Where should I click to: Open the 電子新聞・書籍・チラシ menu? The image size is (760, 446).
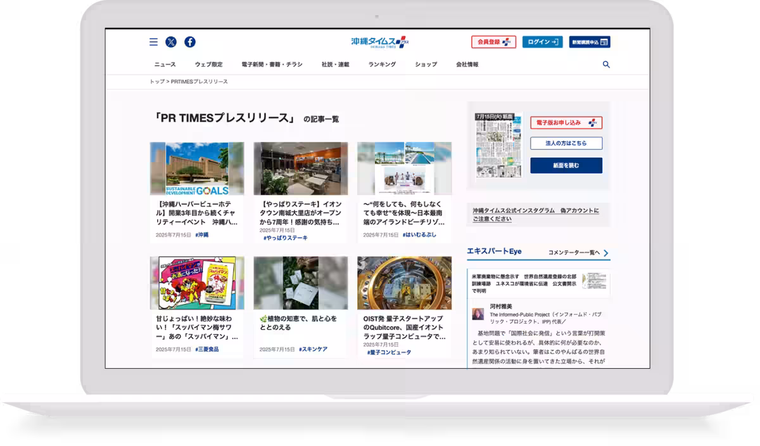pos(272,65)
